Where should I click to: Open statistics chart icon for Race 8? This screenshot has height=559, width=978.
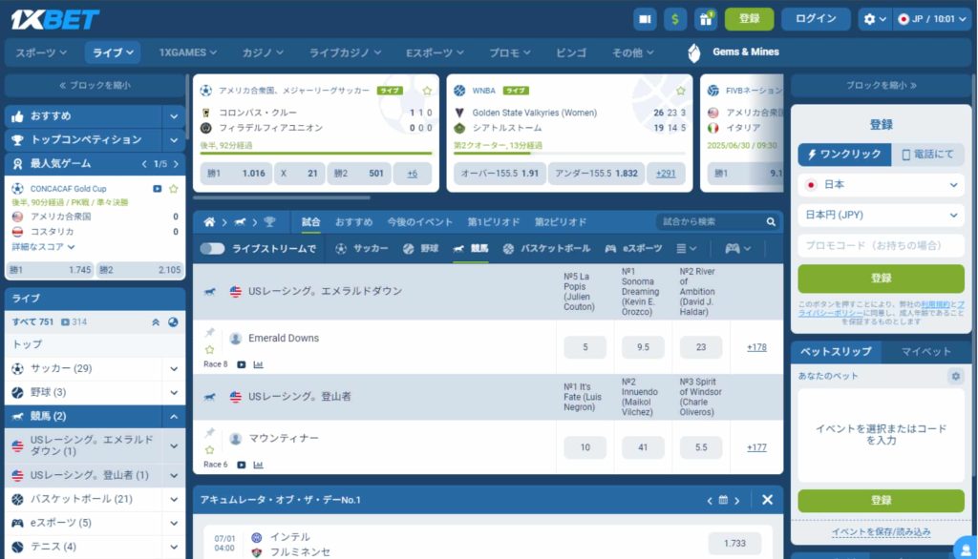[258, 364]
